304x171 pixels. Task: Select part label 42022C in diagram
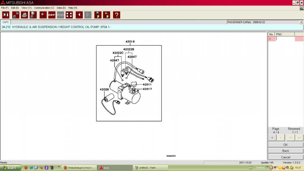118,53
